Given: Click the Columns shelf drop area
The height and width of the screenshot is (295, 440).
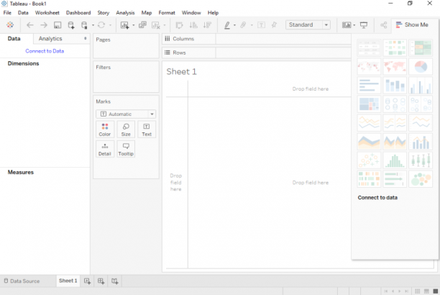Looking at the screenshot, I should pyautogui.click(x=283, y=39).
